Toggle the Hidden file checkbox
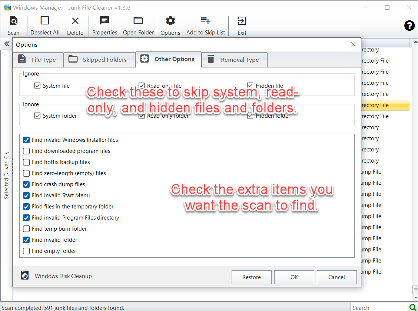The width and height of the screenshot is (418, 311). [x=250, y=86]
